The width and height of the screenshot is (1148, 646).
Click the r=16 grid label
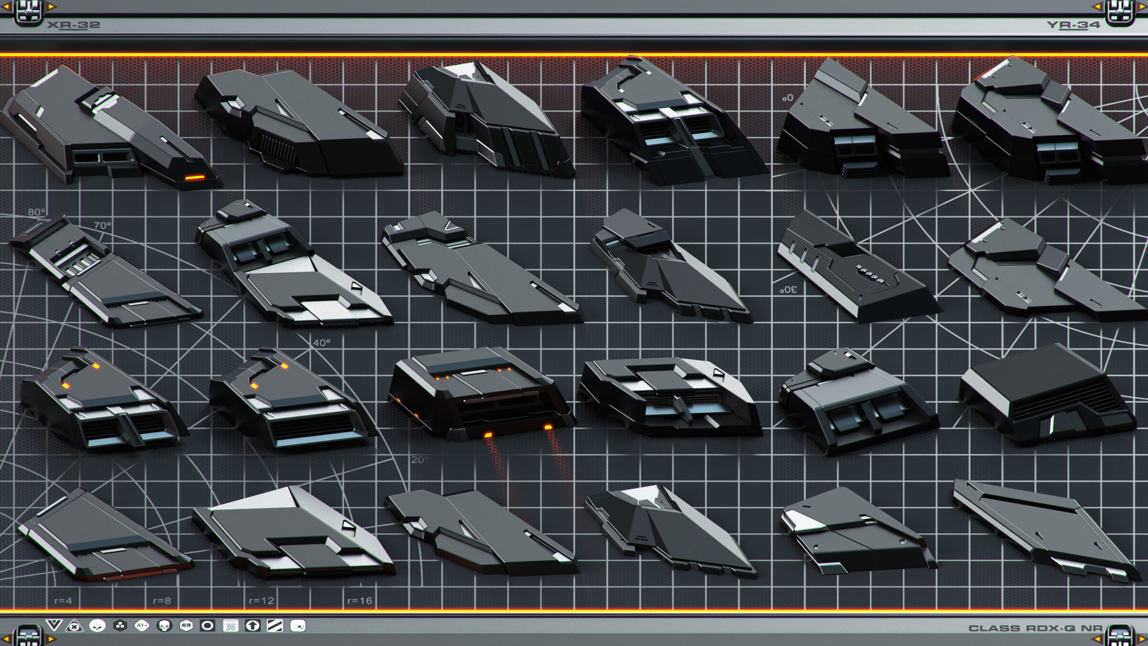pyautogui.click(x=360, y=600)
